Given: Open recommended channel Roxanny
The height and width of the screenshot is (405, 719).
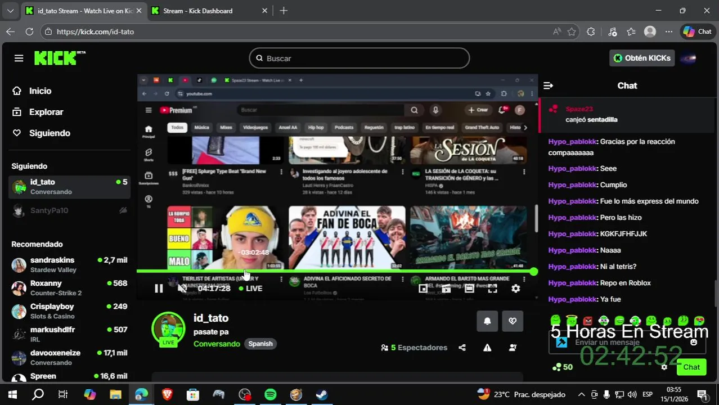Looking at the screenshot, I should tap(70, 288).
